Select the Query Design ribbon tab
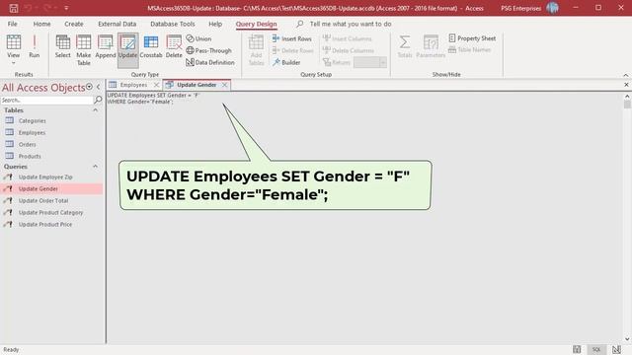This screenshot has width=632, height=355. point(257,24)
